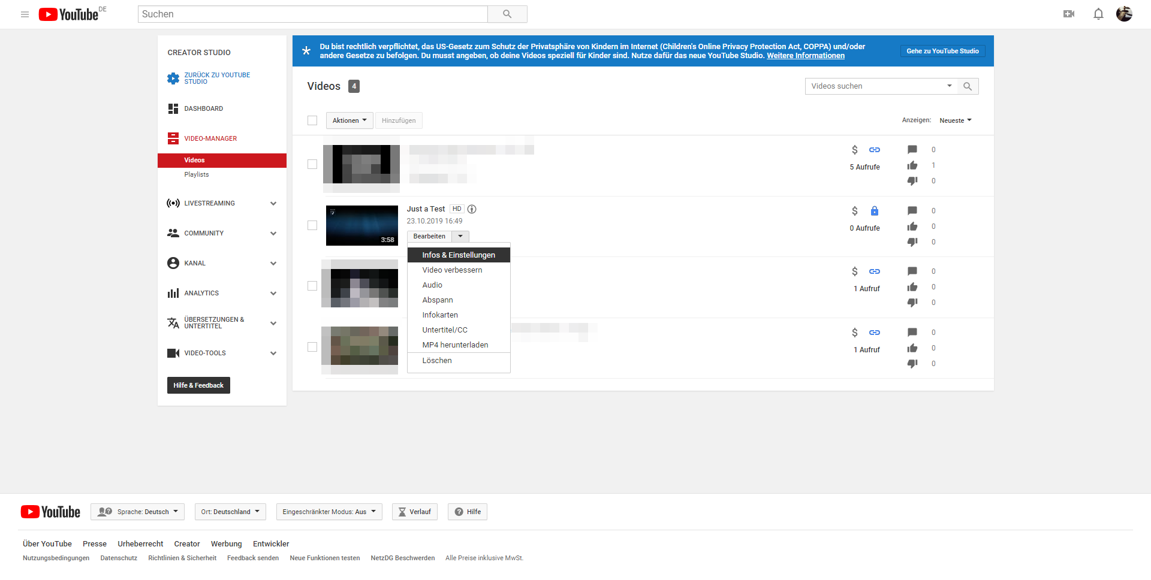The width and height of the screenshot is (1151, 580).
Task: Open the Just a Test video thumbnail
Action: point(361,225)
